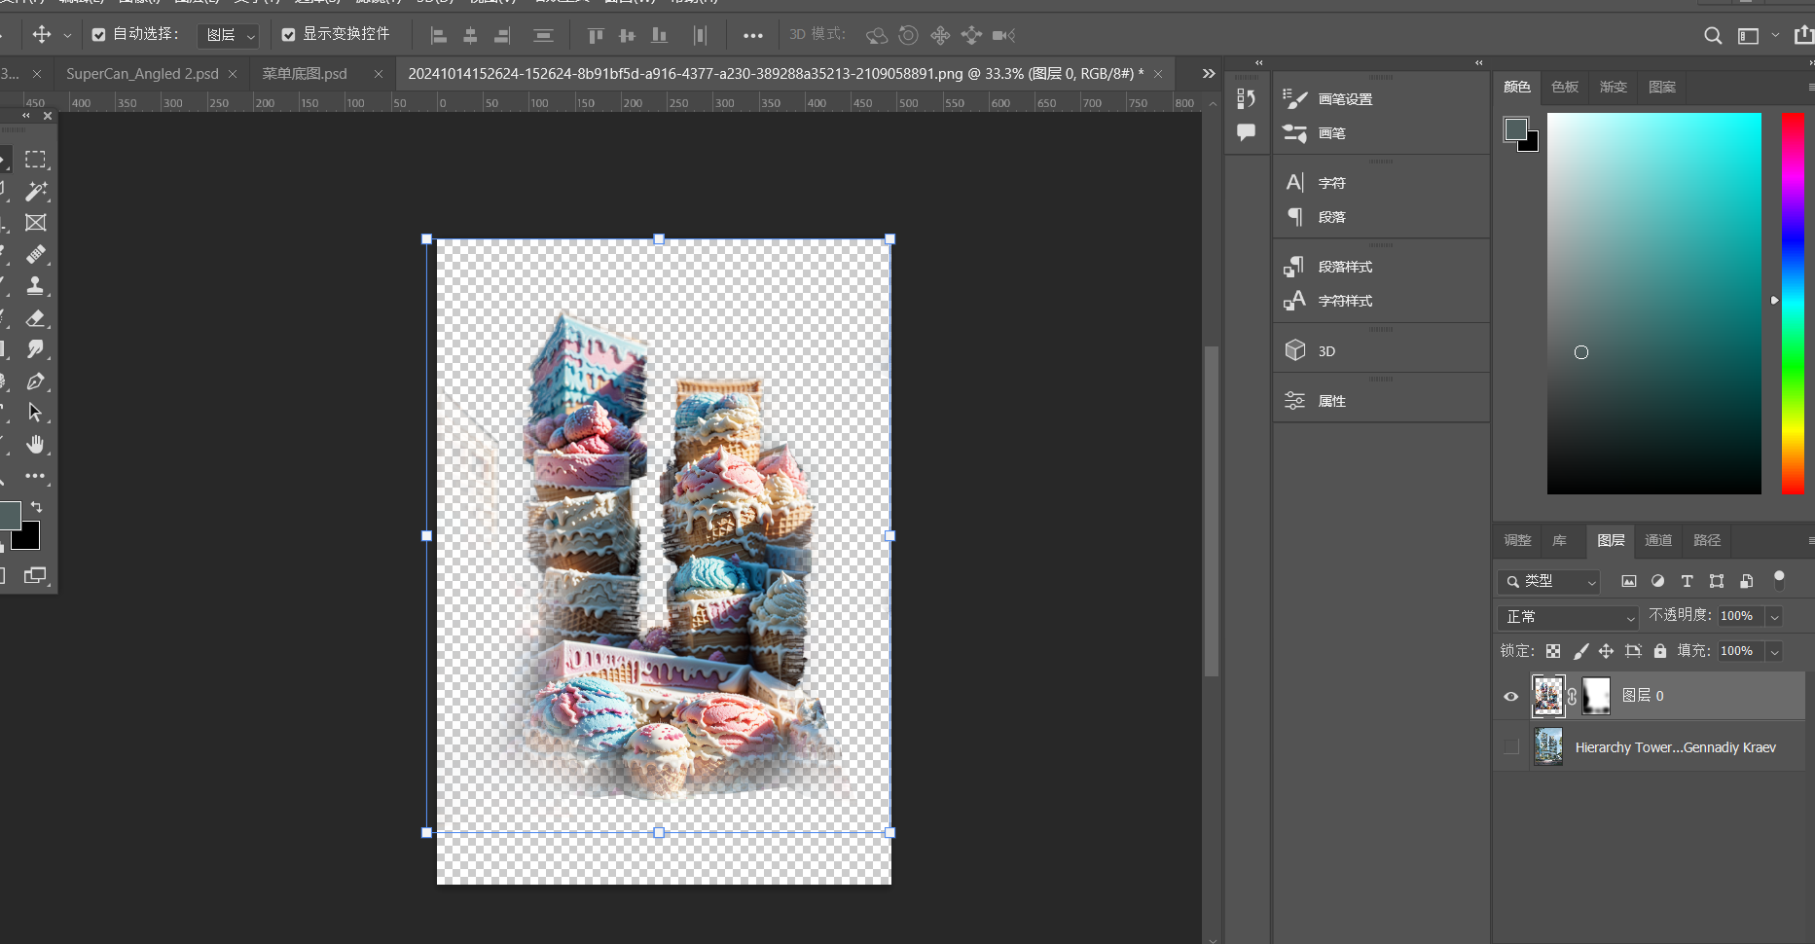The image size is (1815, 944).
Task: Select the Magic Wand tool
Action: 36,191
